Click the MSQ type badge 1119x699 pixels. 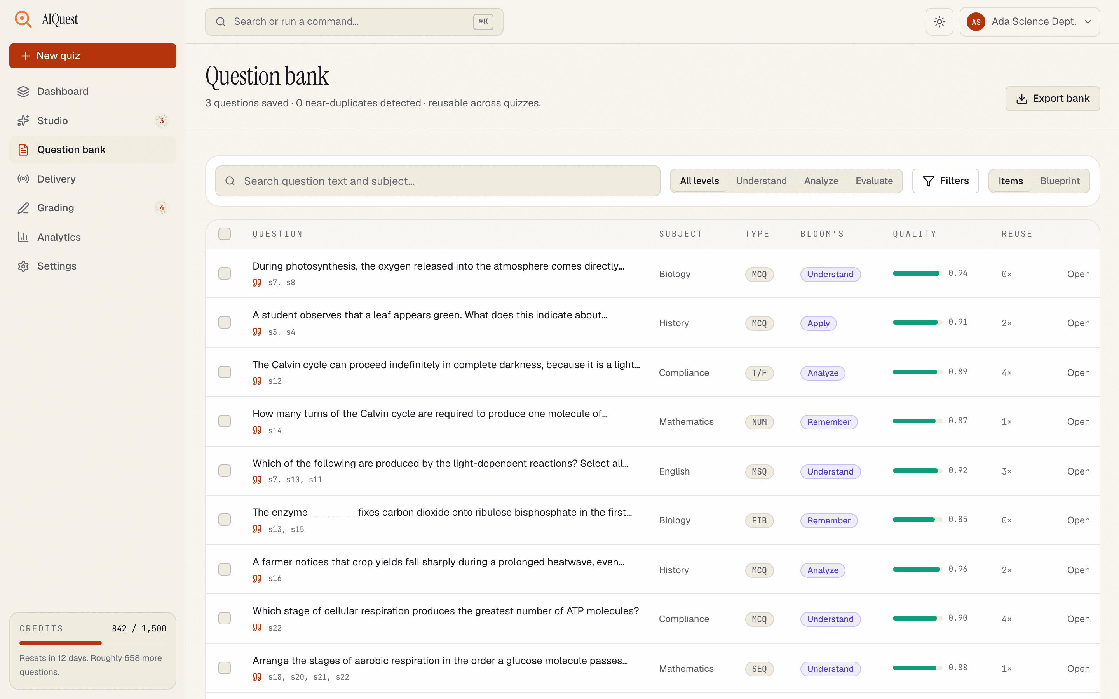tap(759, 471)
